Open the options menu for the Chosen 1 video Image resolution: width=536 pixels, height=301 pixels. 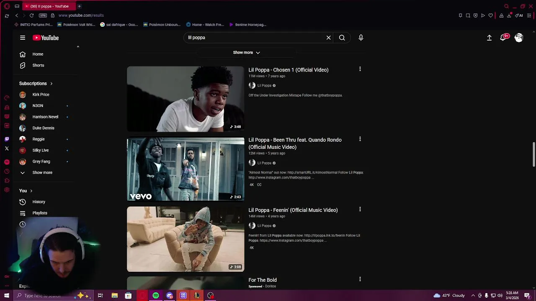(360, 69)
